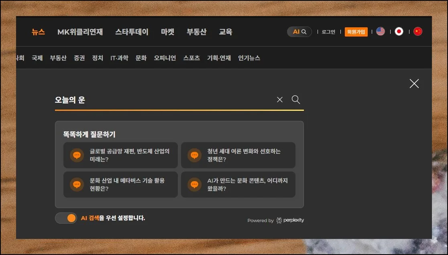
Task: Close the search overlay panel
Action: [x=414, y=84]
